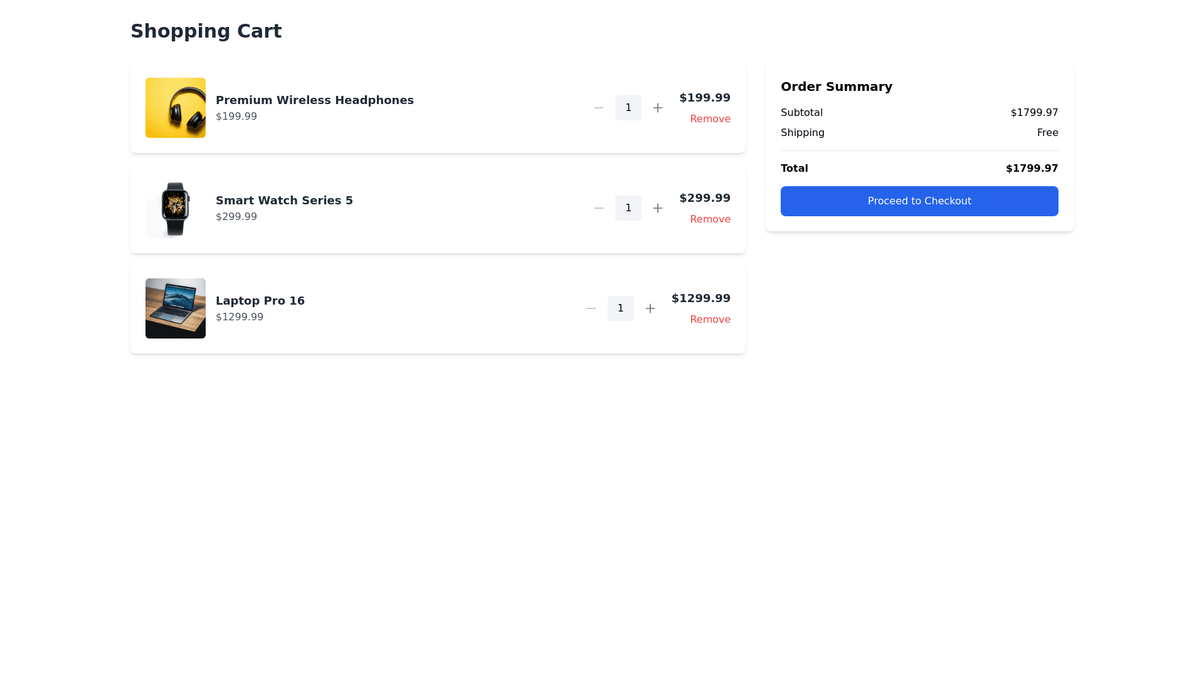Image resolution: width=1204 pixels, height=677 pixels.
Task: Click Premium Wireless Headphones title
Action: tap(314, 100)
